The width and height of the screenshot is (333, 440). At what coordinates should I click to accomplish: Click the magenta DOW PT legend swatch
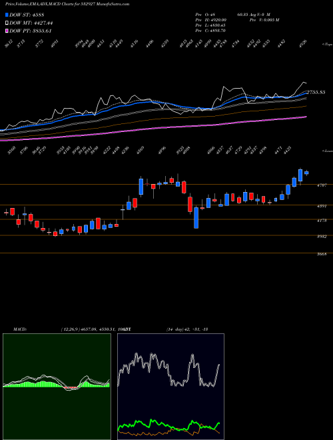coord(7,31)
